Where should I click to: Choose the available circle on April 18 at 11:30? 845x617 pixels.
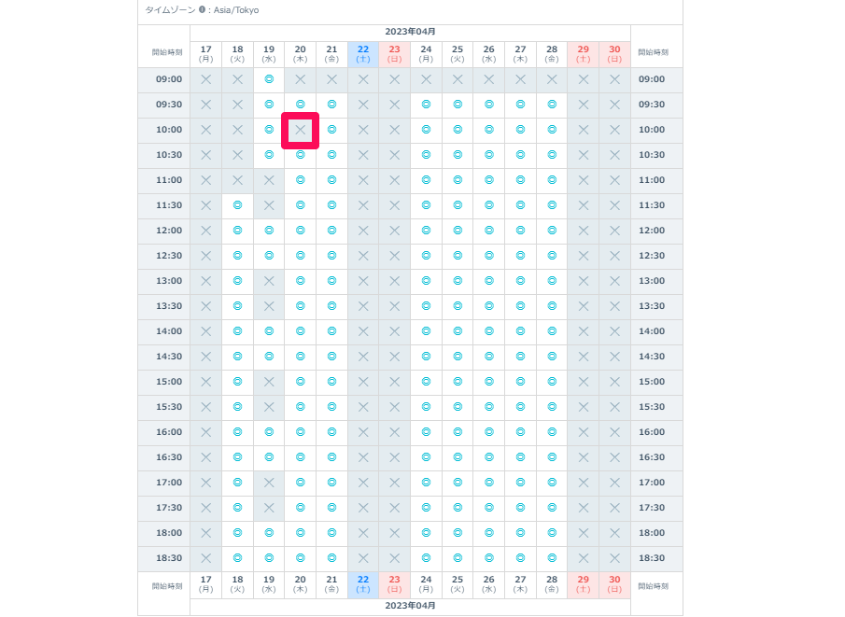[x=238, y=205]
